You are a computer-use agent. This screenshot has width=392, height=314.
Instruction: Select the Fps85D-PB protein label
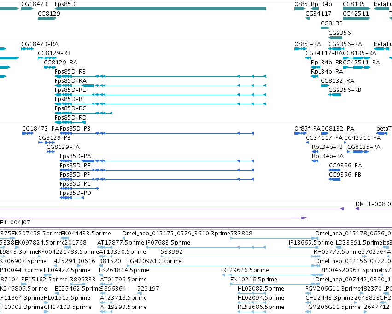point(75,129)
